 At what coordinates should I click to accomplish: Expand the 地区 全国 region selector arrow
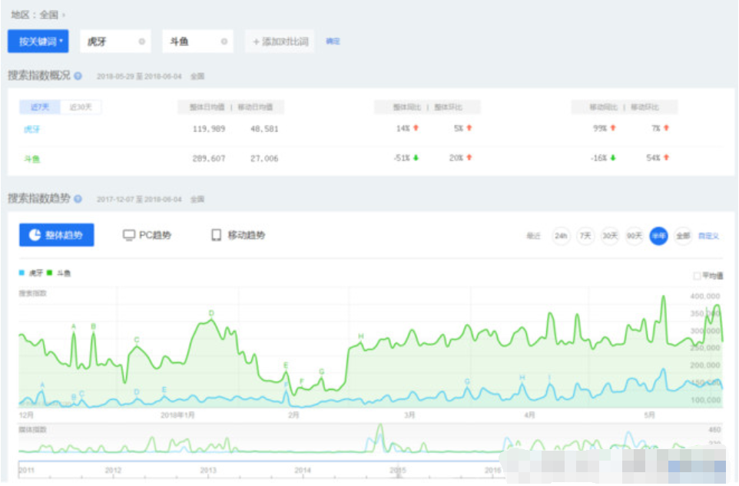(64, 15)
